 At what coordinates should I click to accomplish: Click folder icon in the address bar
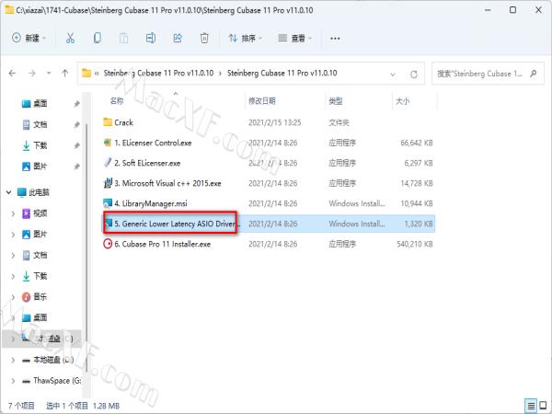point(86,74)
